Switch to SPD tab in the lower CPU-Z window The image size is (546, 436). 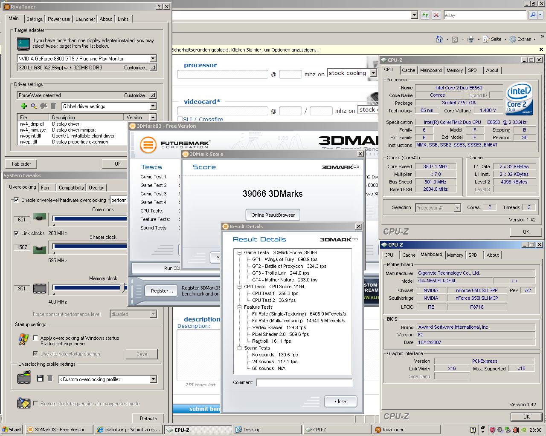click(473, 255)
